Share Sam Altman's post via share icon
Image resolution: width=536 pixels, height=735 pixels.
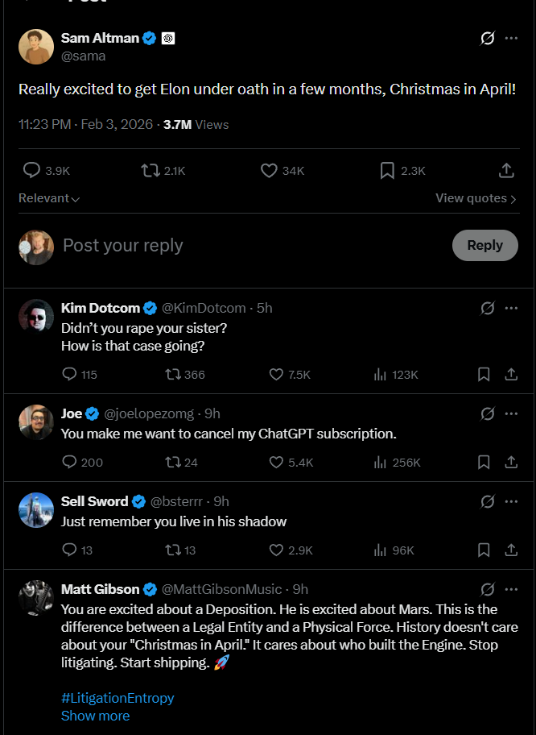pos(506,171)
